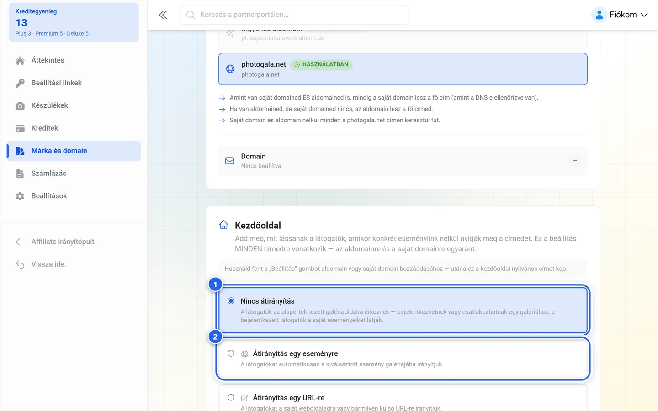Click the Fiókom user avatar icon
Image resolution: width=658 pixels, height=411 pixels.
click(x=599, y=15)
